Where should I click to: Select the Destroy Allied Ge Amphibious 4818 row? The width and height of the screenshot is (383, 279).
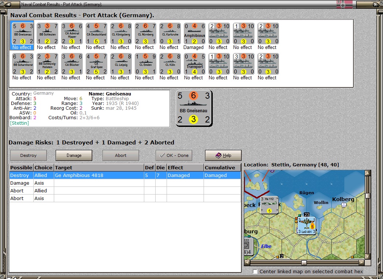[125, 176]
